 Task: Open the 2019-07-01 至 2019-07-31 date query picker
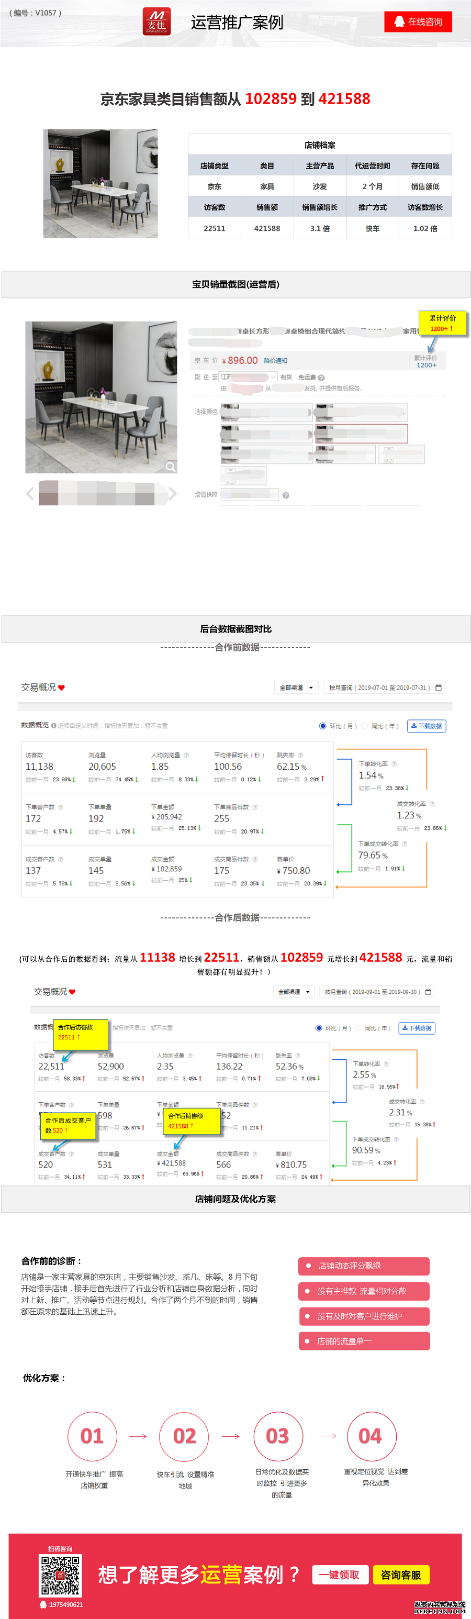click(385, 687)
